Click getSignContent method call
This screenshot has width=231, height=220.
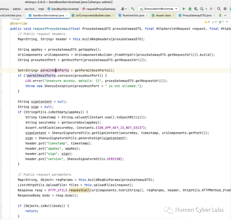pyautogui.click(x=105, y=133)
